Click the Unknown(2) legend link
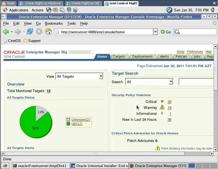The width and height of the screenshot is (218, 169). (x=81, y=119)
